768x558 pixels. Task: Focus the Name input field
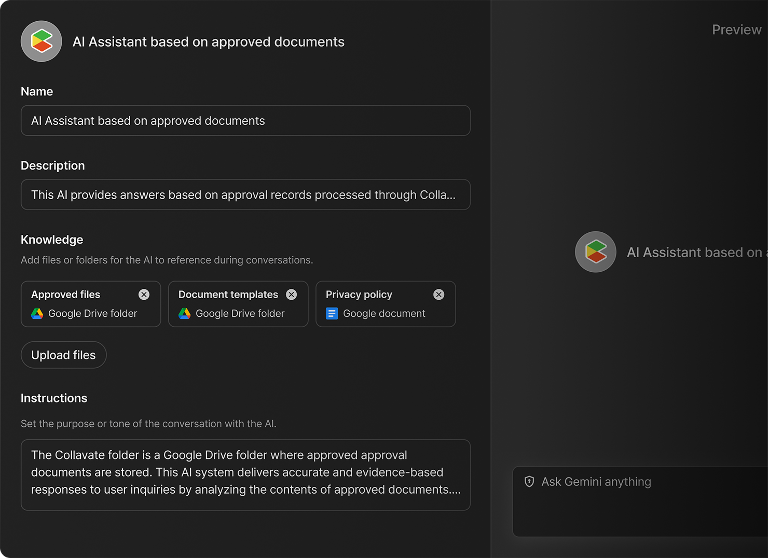[245, 121]
